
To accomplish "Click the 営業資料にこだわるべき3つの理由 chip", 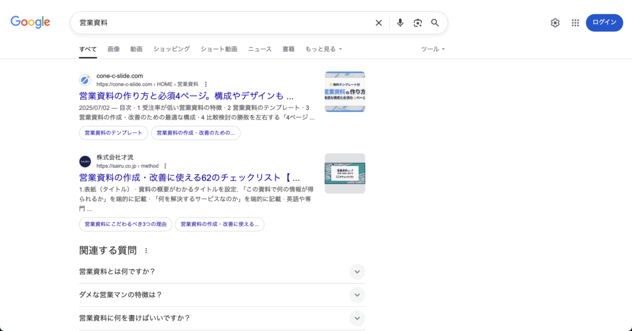I will click(x=125, y=225).
